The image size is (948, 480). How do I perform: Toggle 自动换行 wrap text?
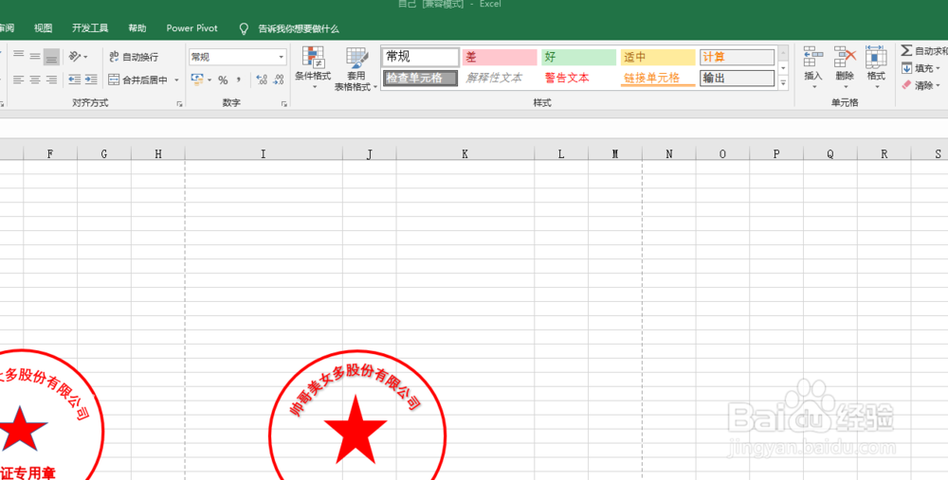click(134, 57)
